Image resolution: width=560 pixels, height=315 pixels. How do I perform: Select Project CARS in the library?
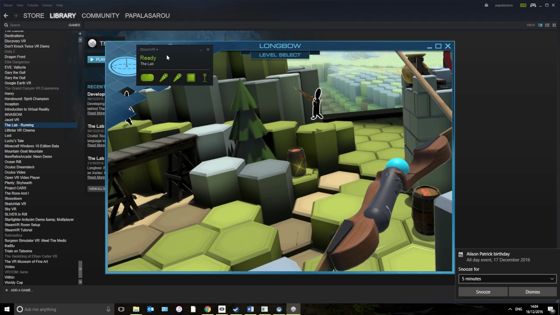coord(15,188)
